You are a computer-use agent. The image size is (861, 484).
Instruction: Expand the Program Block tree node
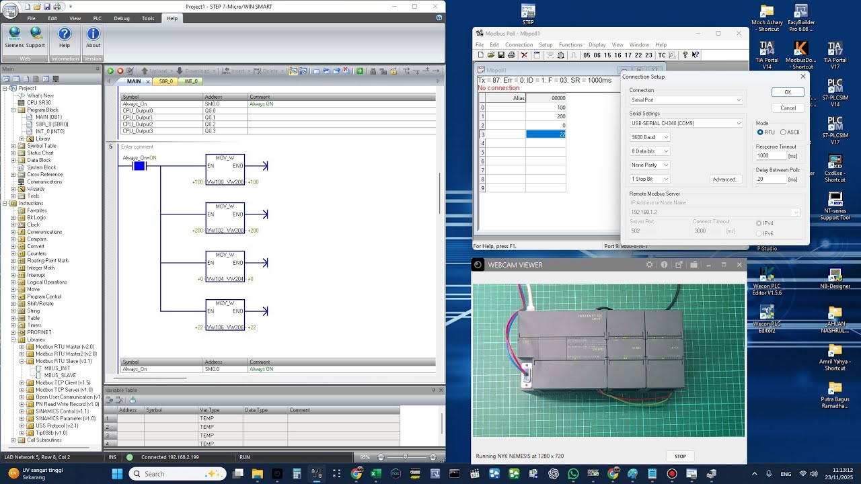pos(13,110)
